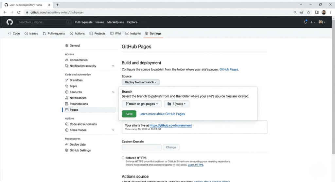Click the Custom Domain input field
Screen dimensions: 335x182
pos(142,147)
